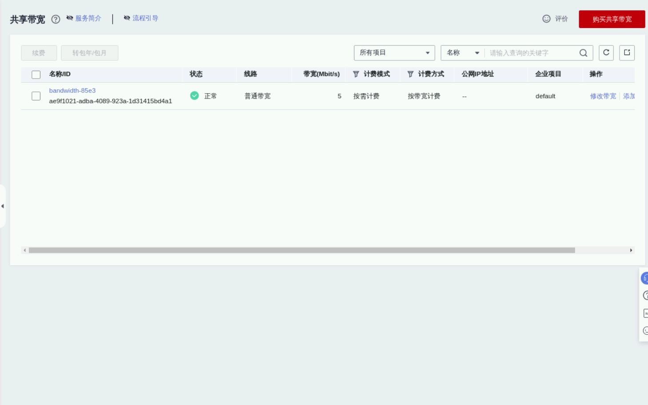Screen dimensions: 648x405
Task: Click the 普通带宽 line cell
Action: (x=258, y=96)
